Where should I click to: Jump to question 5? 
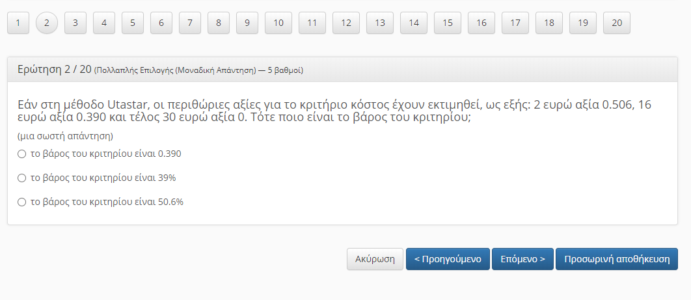(133, 23)
